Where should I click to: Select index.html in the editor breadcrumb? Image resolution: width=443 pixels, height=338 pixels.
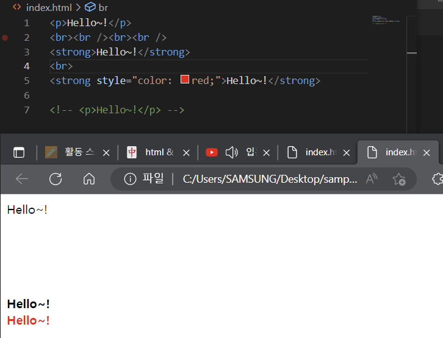tap(49, 7)
